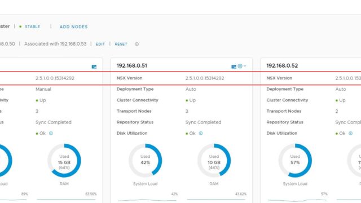The height and width of the screenshot is (203, 361).
Task: Click the 42% System Load donut for 192.168.0.51
Action: 146,160
